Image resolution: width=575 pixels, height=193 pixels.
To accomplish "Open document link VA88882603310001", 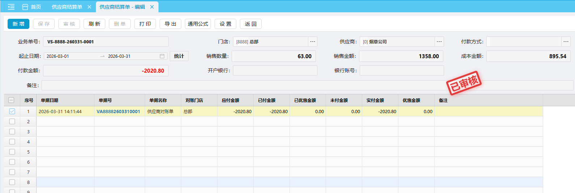I will tap(118, 111).
